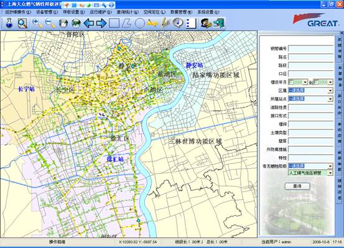Choose the polygon selection tool
This screenshot has width=344, height=248.
click(126, 23)
